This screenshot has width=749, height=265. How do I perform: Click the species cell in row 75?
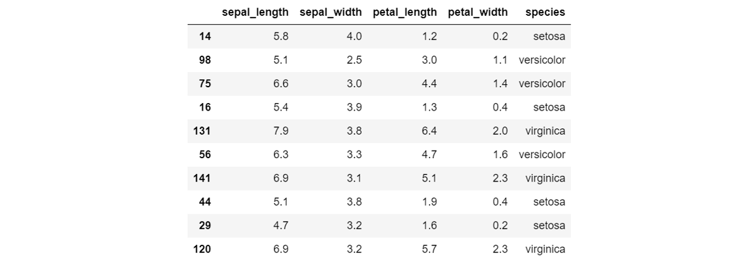coord(542,83)
